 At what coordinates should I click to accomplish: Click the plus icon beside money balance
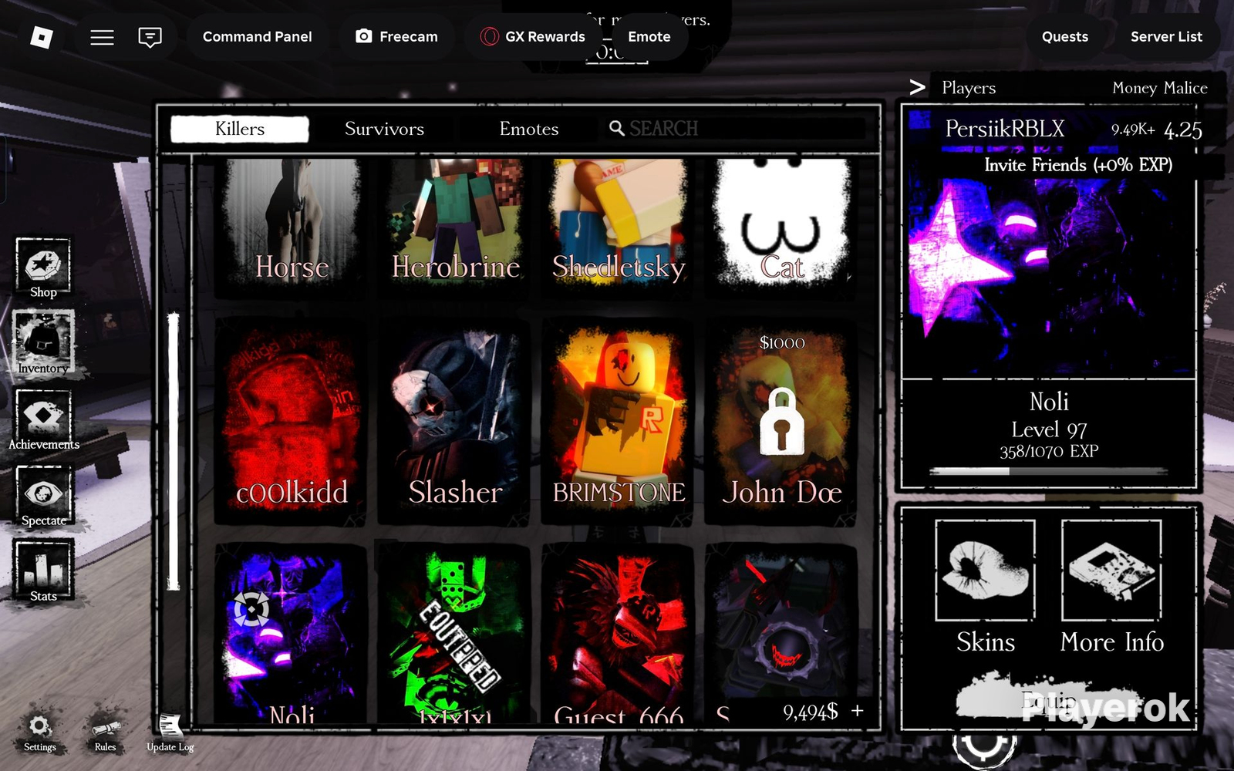point(857,710)
